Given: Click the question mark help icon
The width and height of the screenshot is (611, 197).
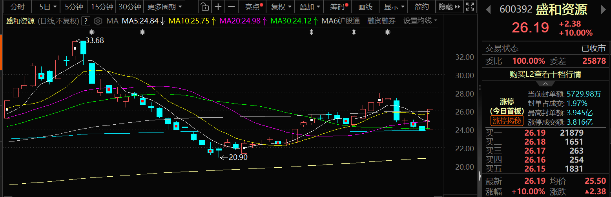Looking at the screenshot, I should point(86,21).
